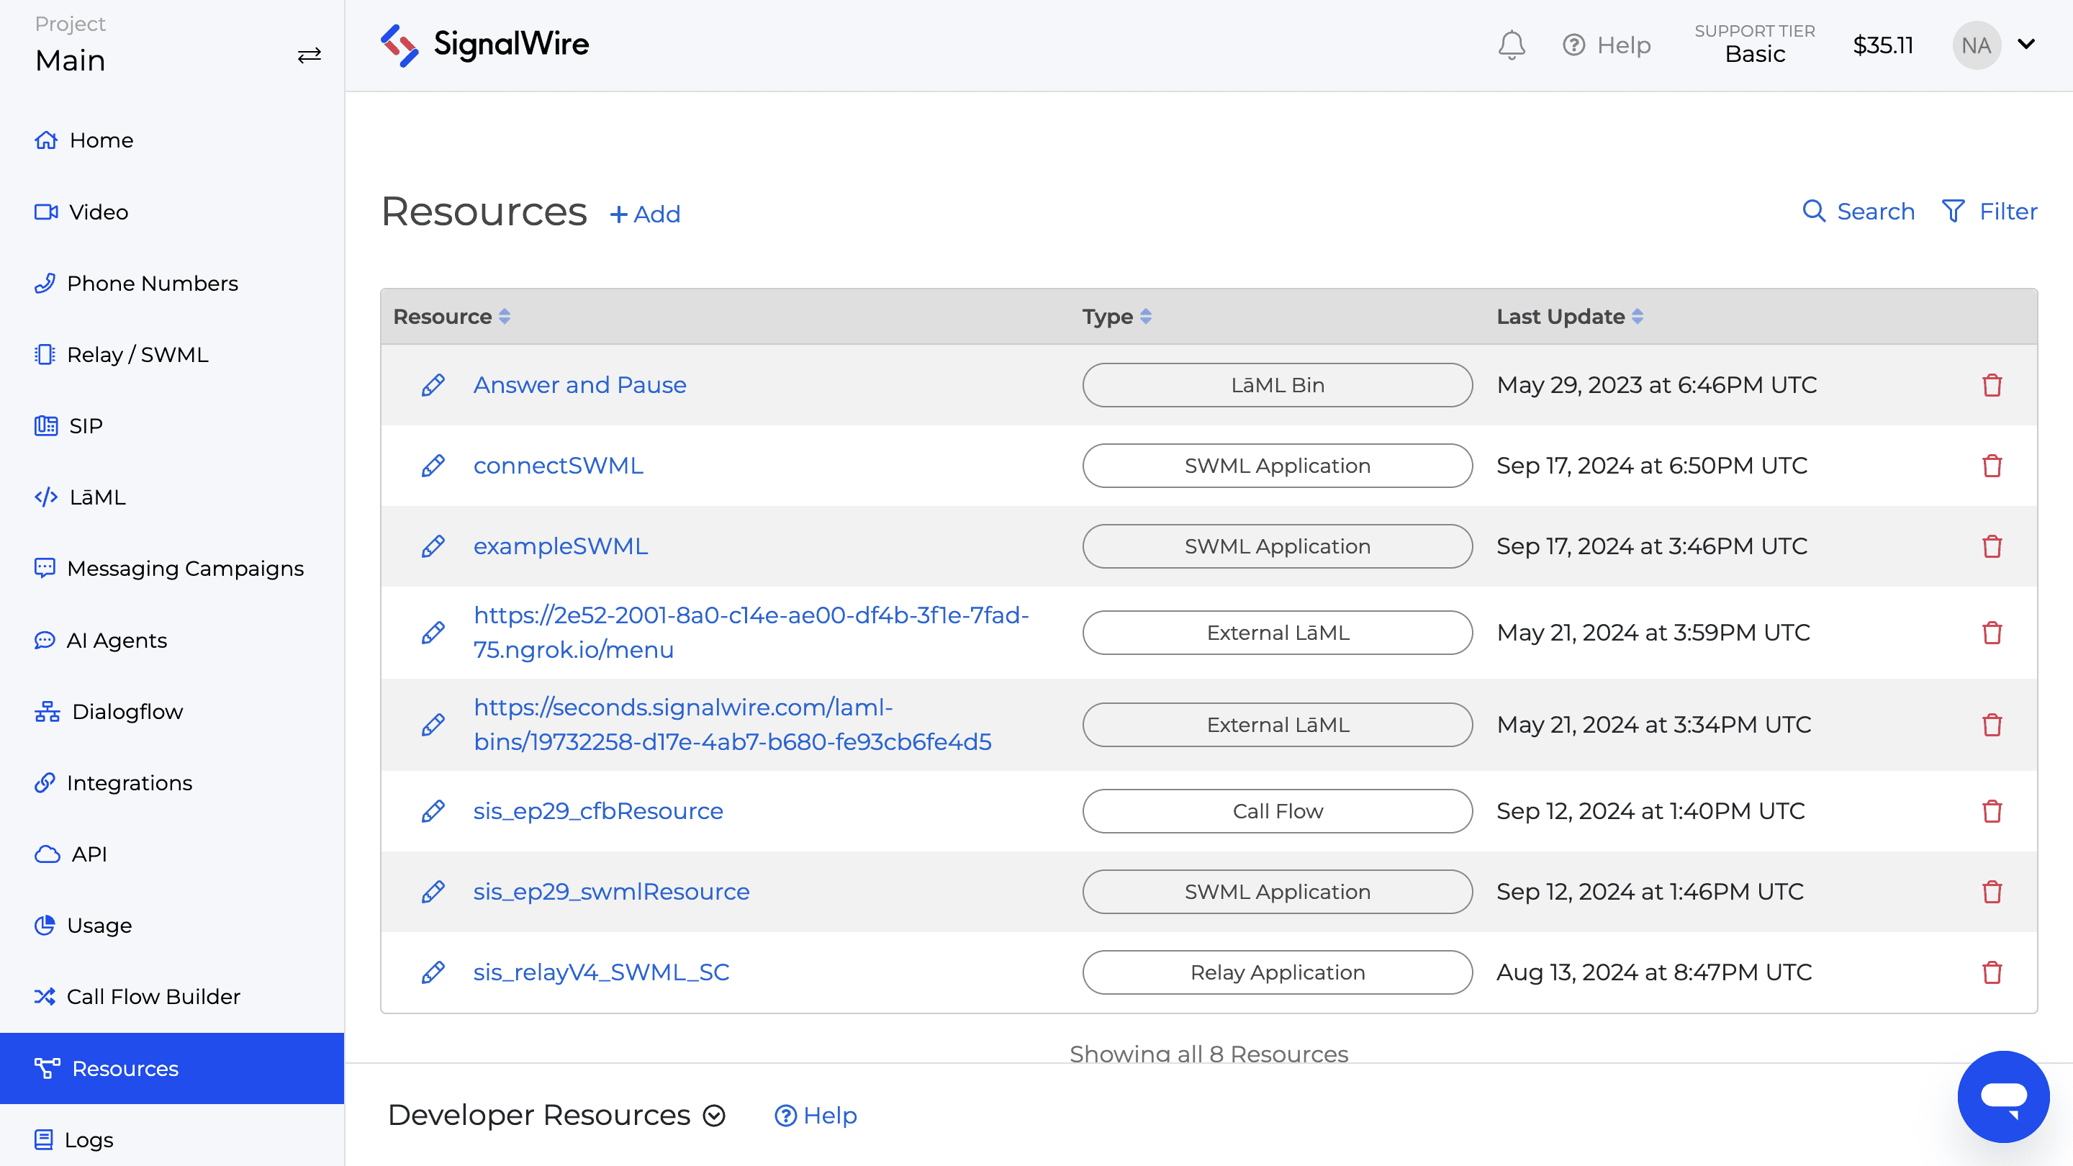Image resolution: width=2073 pixels, height=1166 pixels.
Task: Click the Help link in top bar
Action: click(x=1607, y=45)
